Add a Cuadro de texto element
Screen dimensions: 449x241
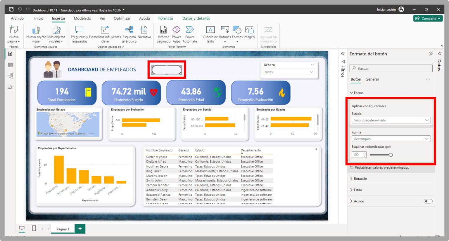coord(210,34)
